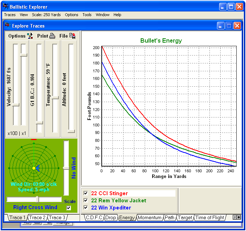Click the yellow center dot on the wind dial
This screenshot has height=231, width=246.
coord(34,168)
